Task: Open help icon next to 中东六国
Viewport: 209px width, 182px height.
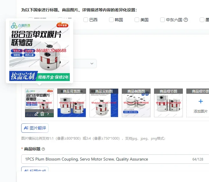Action: 186,20
